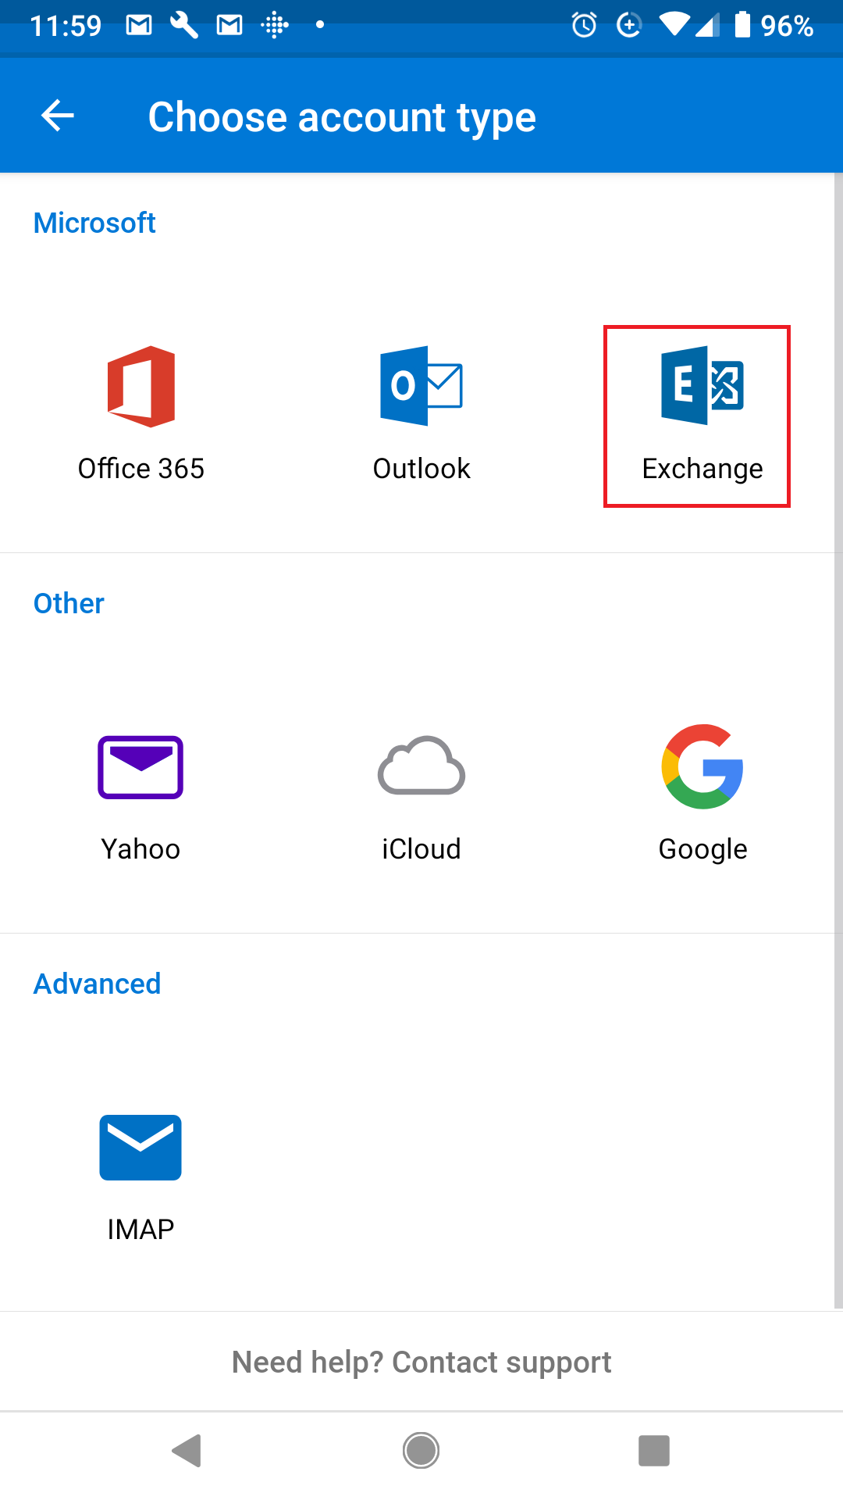843x1500 pixels.
Task: Choose the iCloud cloud icon
Action: click(x=421, y=766)
